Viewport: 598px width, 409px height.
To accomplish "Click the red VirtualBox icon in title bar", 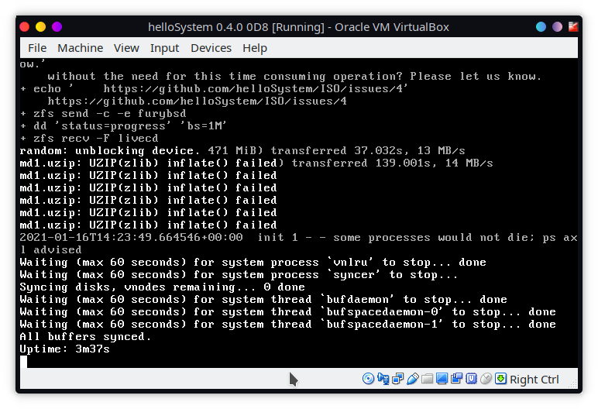I will click(x=573, y=26).
